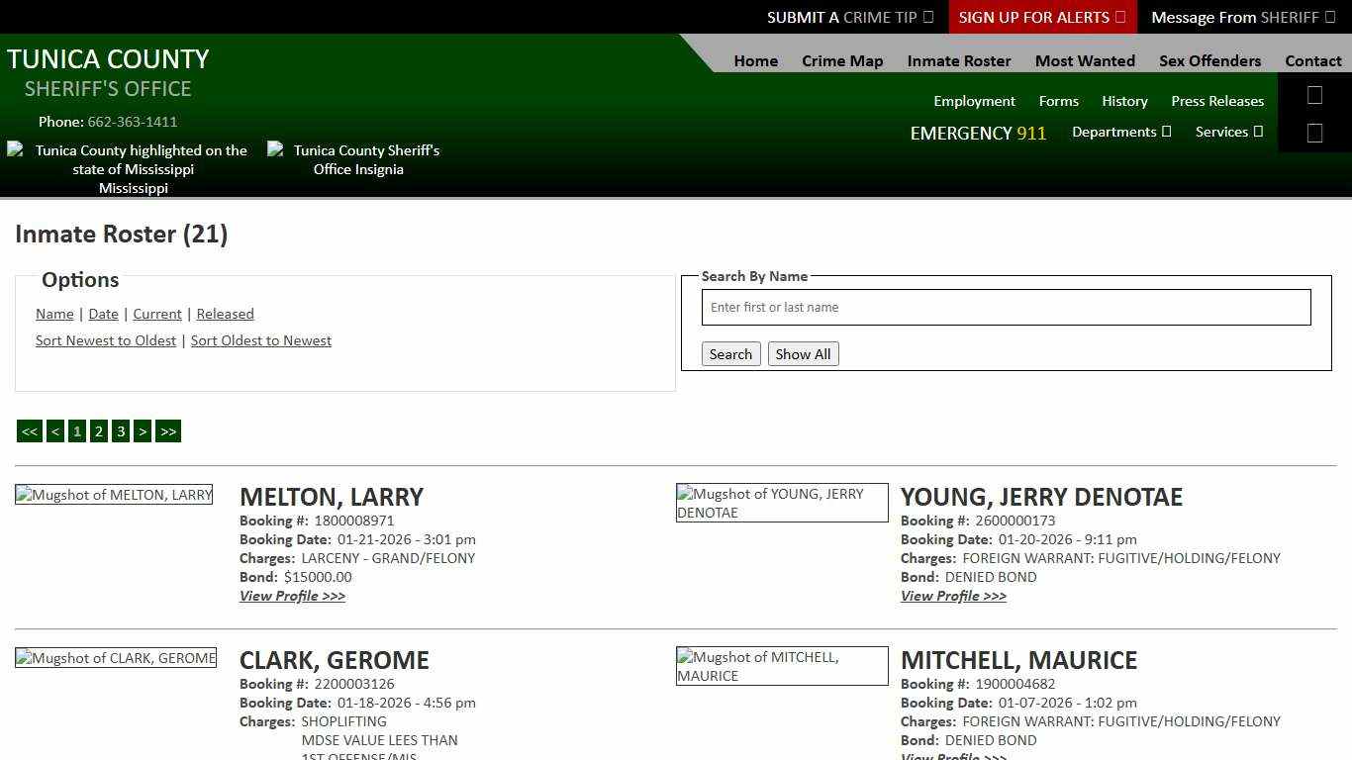Click the social media icon at top right

[1314, 95]
